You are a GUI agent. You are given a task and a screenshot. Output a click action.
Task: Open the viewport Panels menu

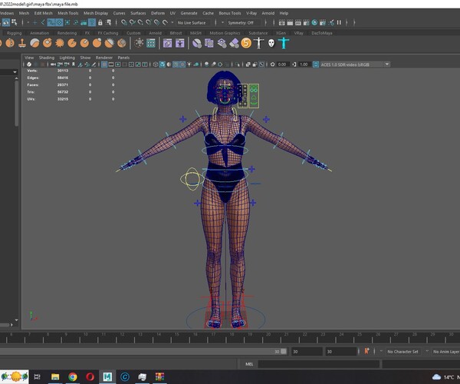point(123,58)
